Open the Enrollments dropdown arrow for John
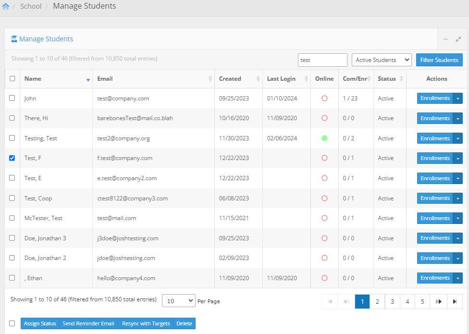The height and width of the screenshot is (334, 469). point(457,99)
